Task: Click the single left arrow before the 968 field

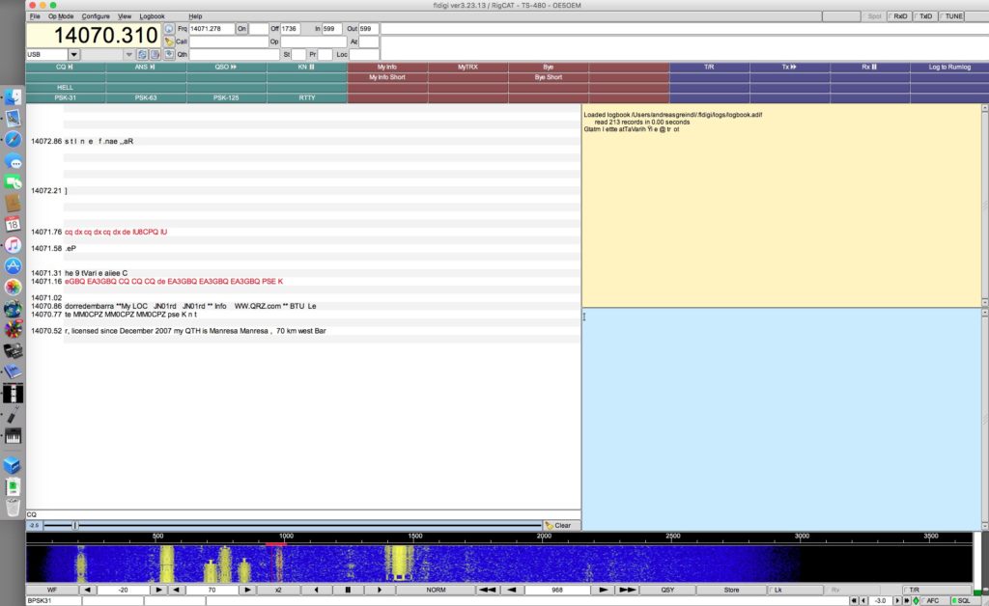Action: tap(512, 591)
